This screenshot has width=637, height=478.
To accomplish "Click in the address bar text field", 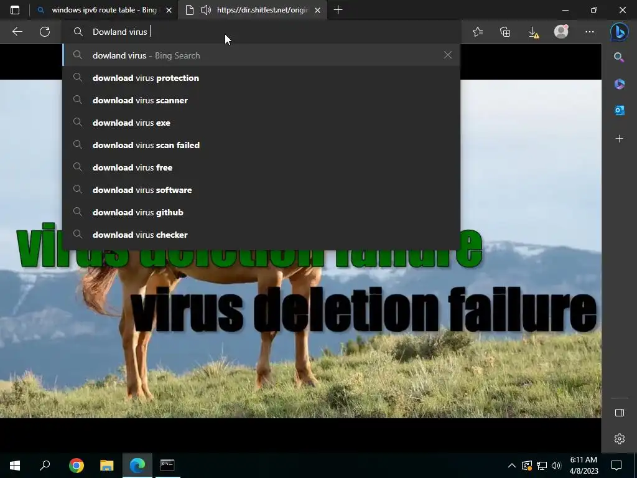I will tap(261, 32).
